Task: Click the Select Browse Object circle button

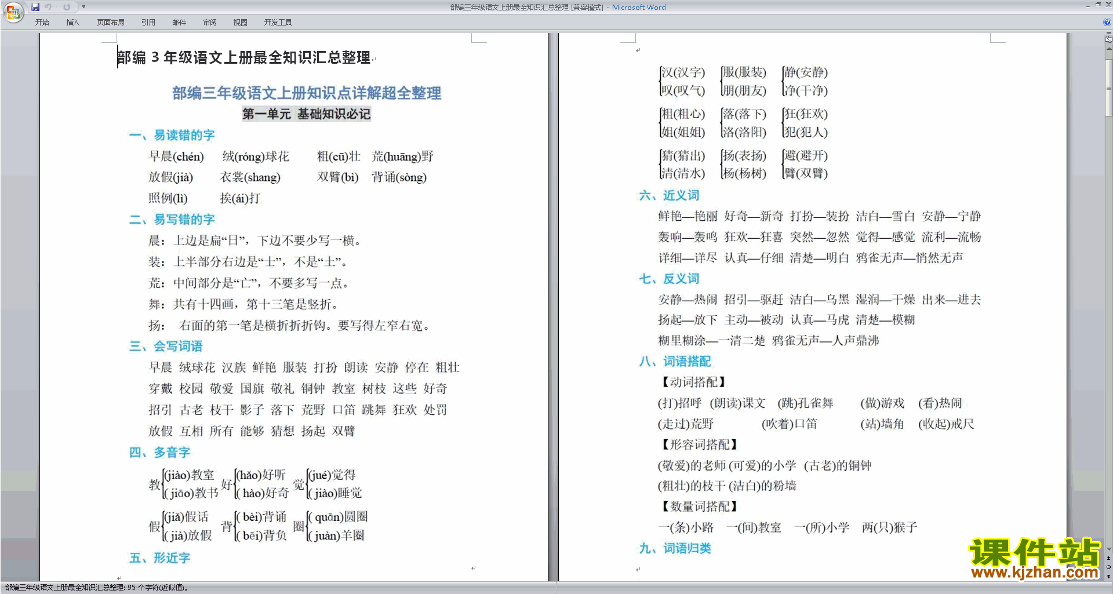Action: [x=1108, y=567]
